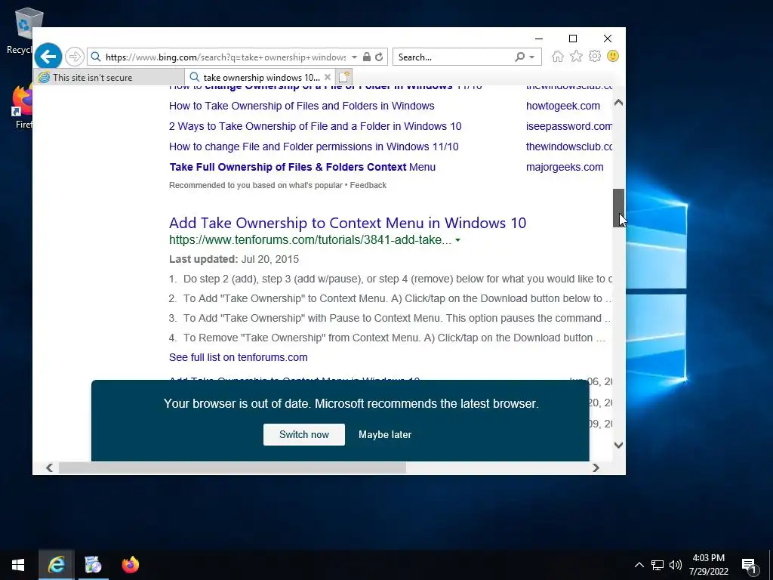Click the volume speaker tray icon

pos(676,565)
